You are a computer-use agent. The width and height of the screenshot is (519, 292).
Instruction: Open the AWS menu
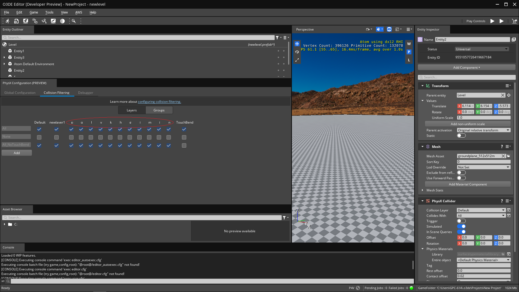pos(79,12)
